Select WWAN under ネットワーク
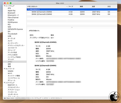Screen dimensions: 121x103 pos(10,71)
